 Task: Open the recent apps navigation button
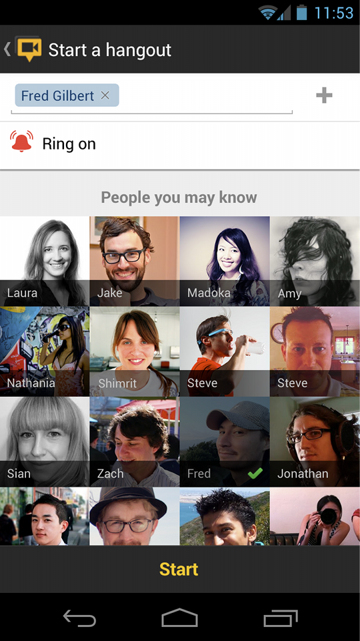[x=281, y=618]
